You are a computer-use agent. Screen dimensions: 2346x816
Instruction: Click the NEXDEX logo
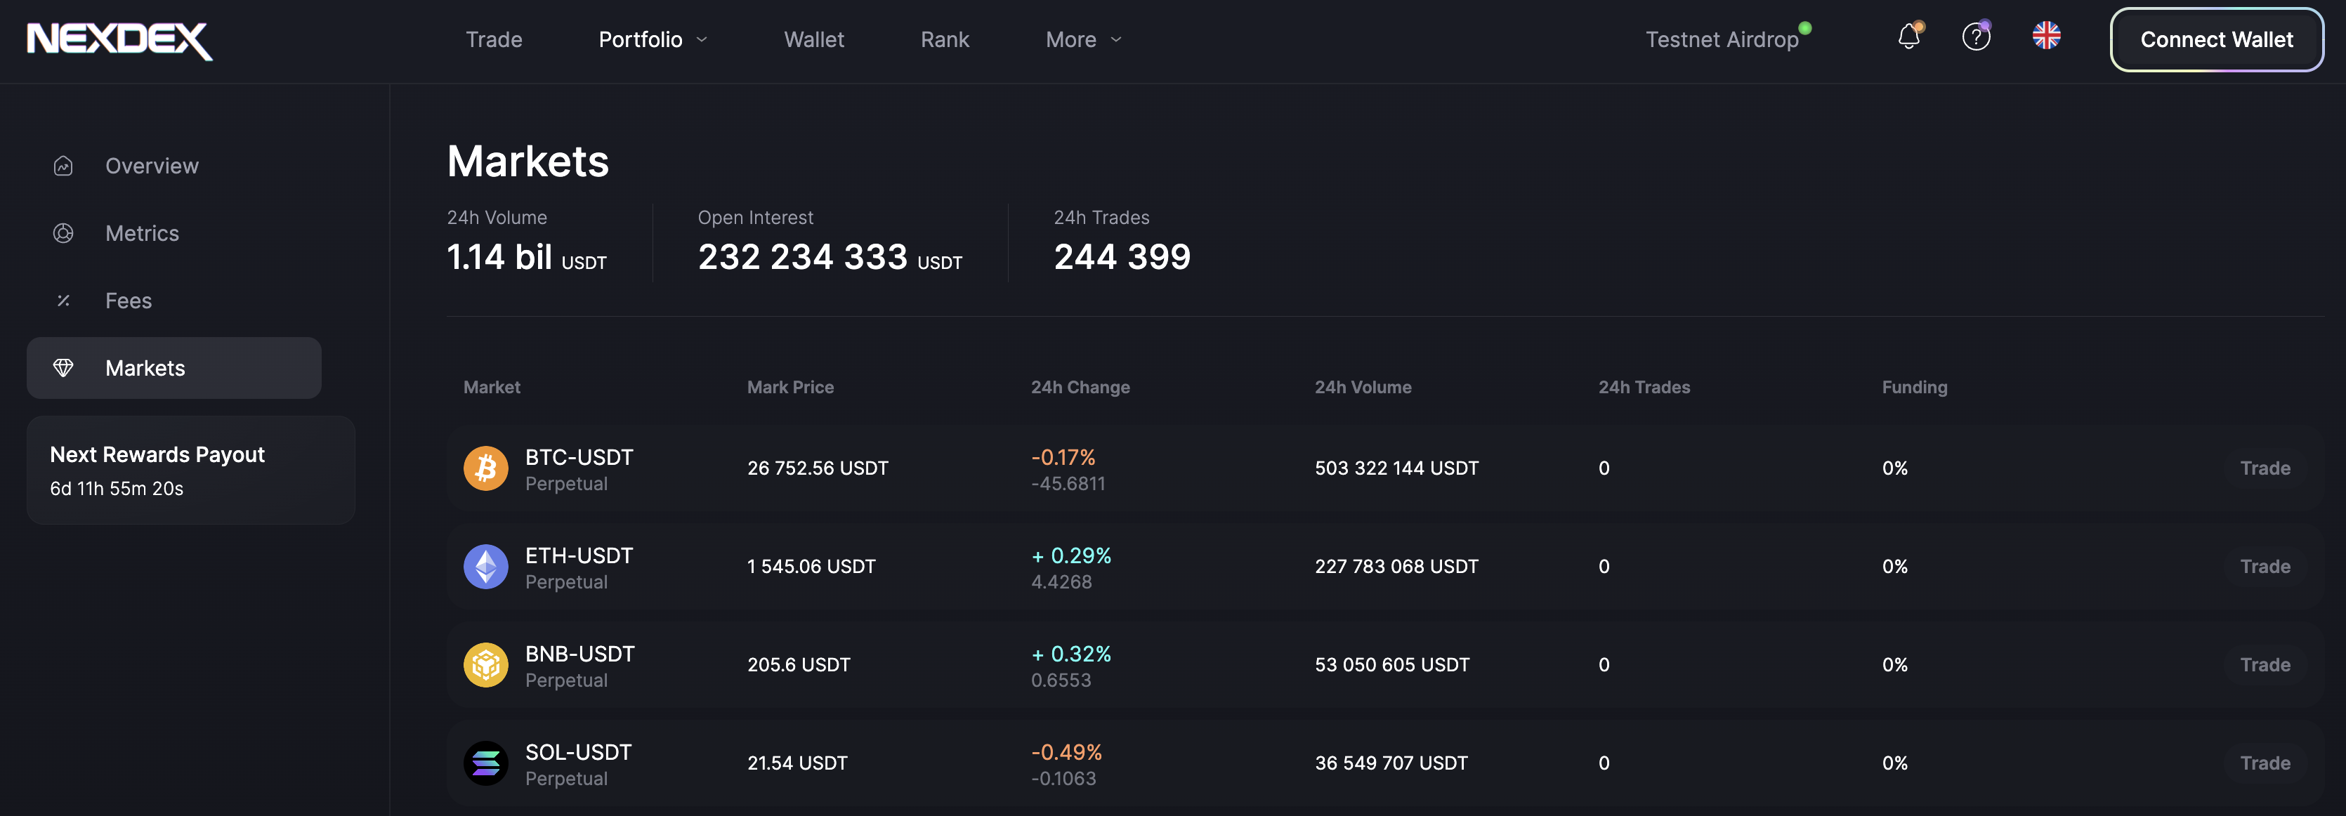[x=119, y=40]
